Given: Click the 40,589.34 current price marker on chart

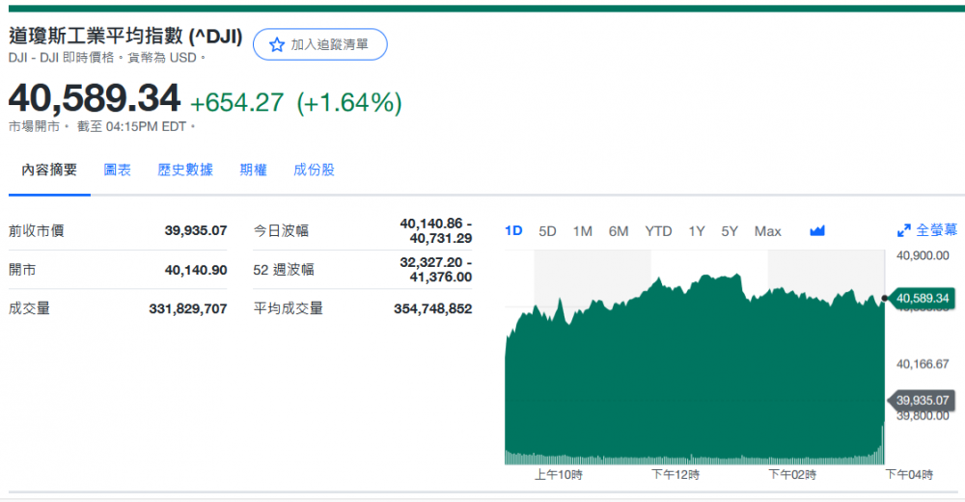Looking at the screenshot, I should coord(923,299).
